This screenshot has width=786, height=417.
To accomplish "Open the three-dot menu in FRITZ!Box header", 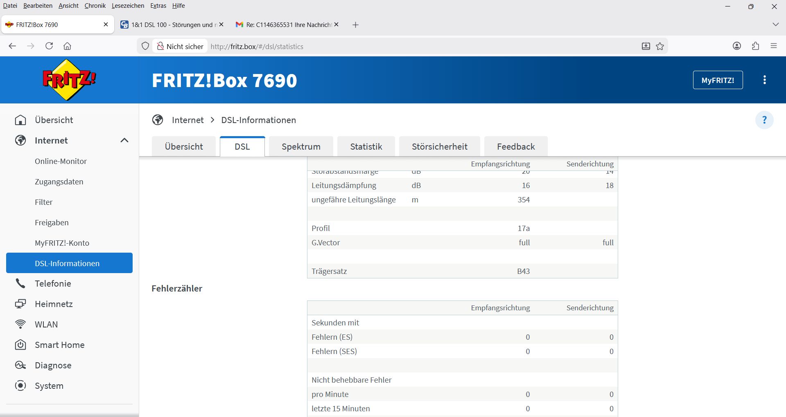I will point(764,80).
